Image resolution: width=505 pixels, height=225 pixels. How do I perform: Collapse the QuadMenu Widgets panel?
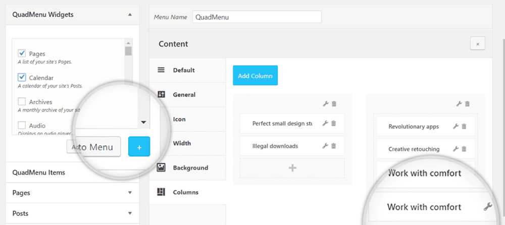[x=130, y=15]
